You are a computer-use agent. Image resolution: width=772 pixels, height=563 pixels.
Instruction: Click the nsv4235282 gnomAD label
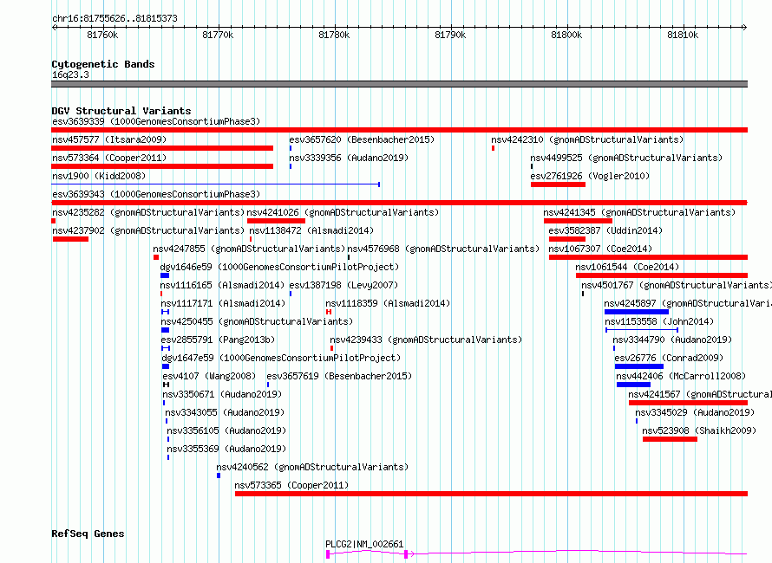pos(148,212)
